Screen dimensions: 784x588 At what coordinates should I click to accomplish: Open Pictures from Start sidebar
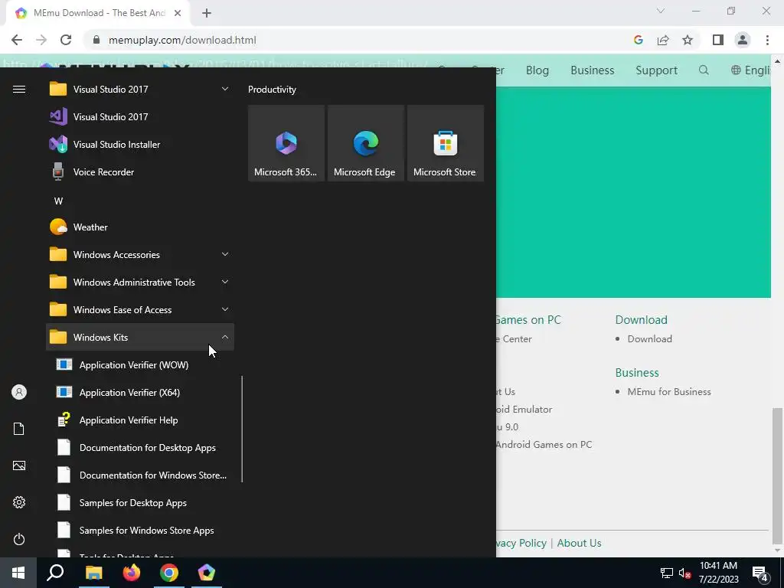(19, 465)
